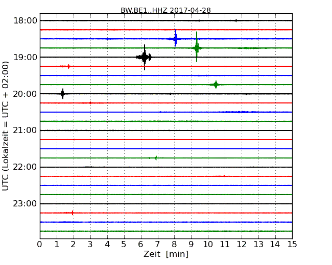Select the 21:00 y-axis tick label
Screen dimensions: 332x265
(25, 130)
